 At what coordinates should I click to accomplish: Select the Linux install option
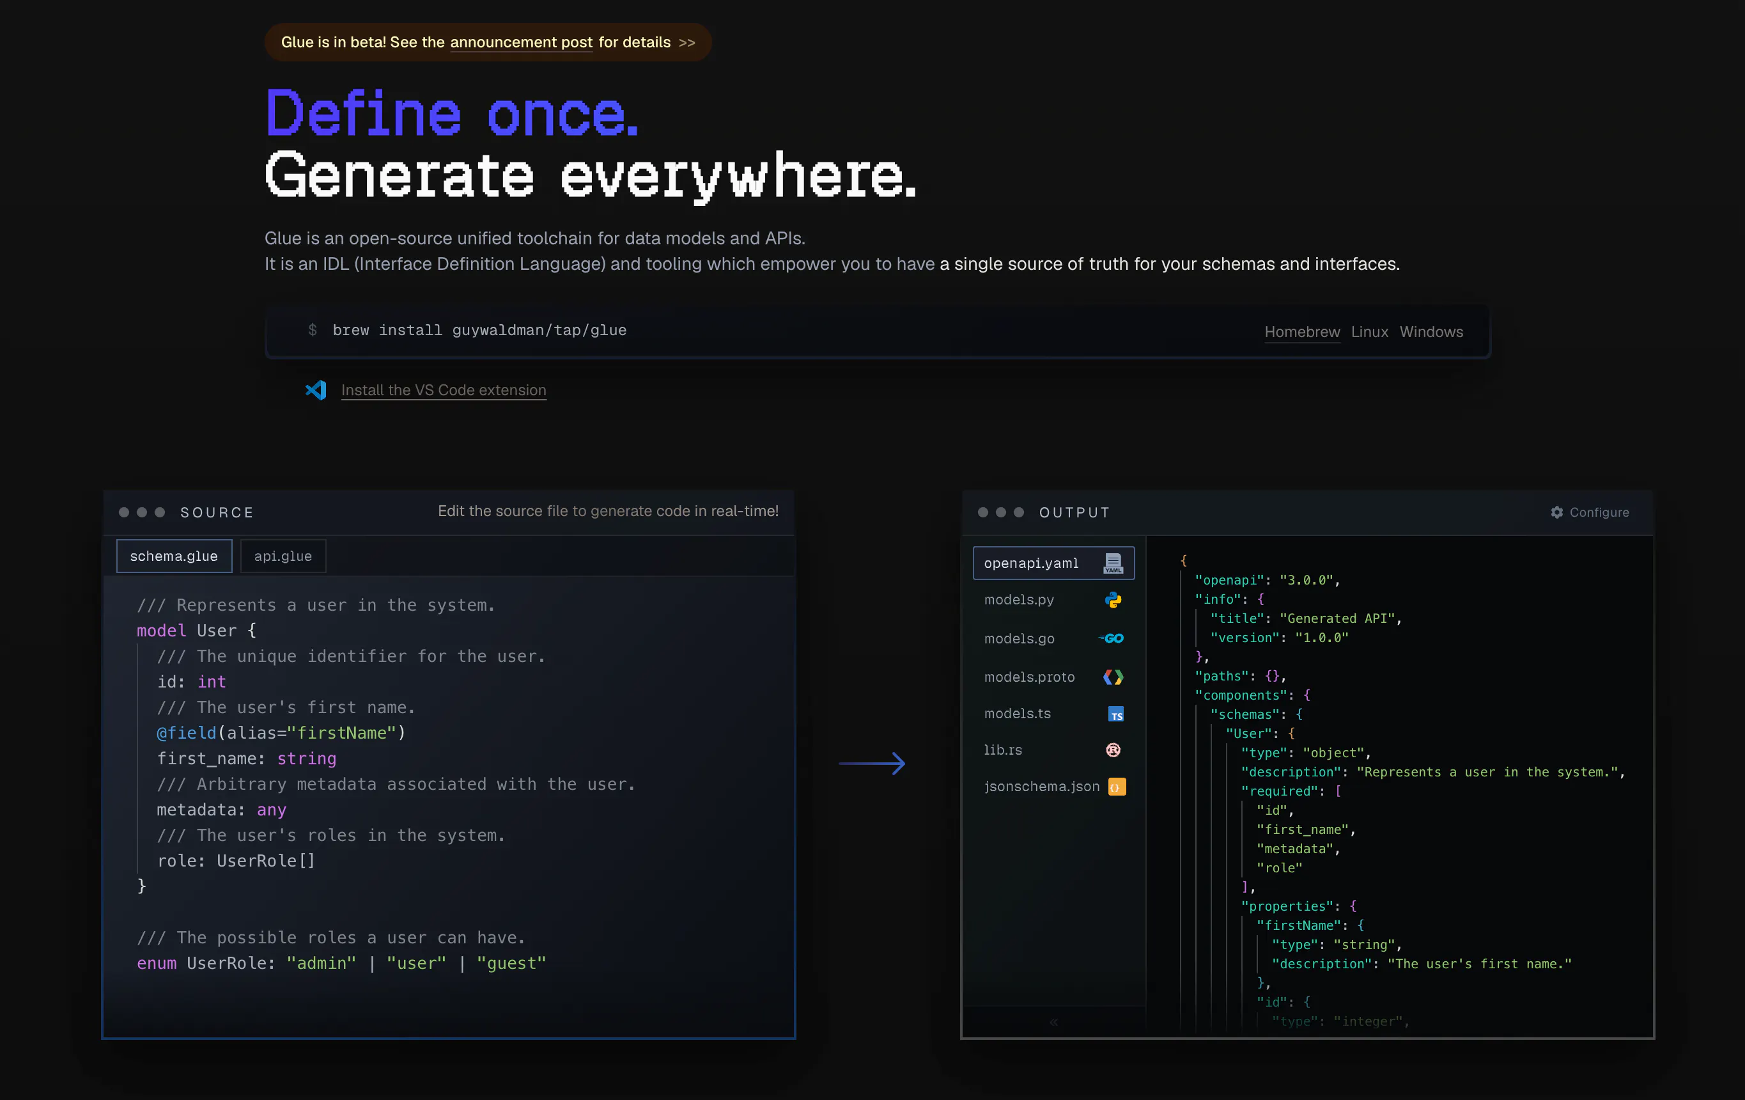(1370, 331)
